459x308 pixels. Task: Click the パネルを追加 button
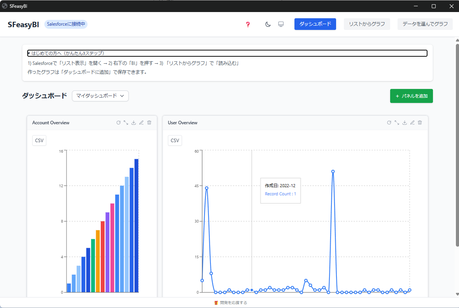411,96
